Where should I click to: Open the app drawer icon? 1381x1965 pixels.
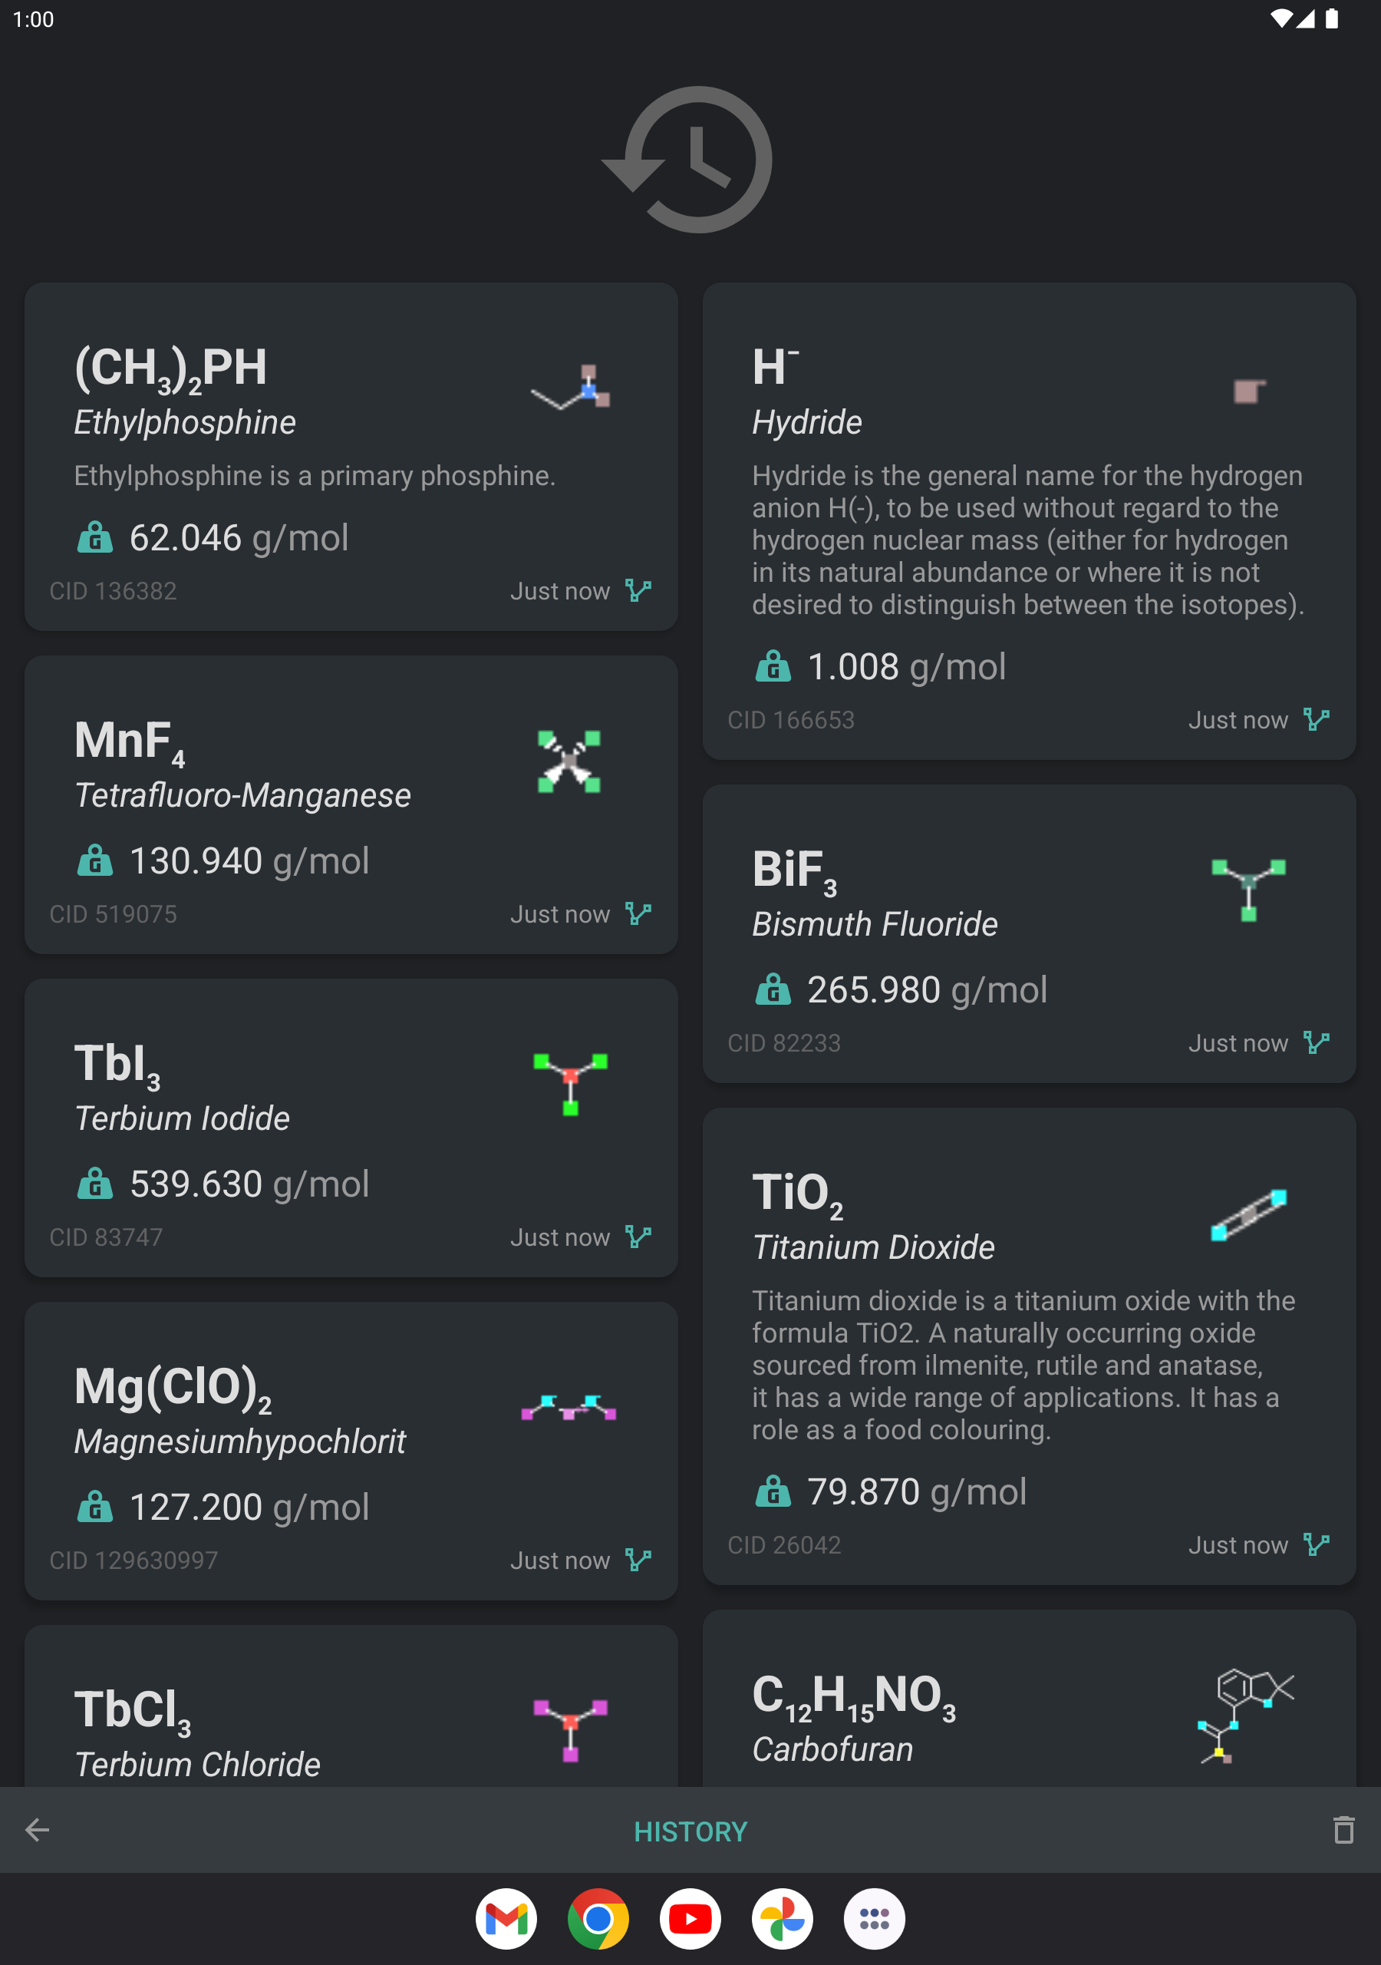(x=875, y=1919)
